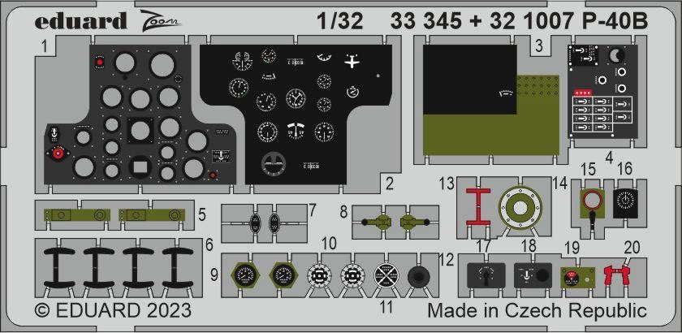
Task: Select the switch panel with red strip, part 4
Action: point(602,91)
